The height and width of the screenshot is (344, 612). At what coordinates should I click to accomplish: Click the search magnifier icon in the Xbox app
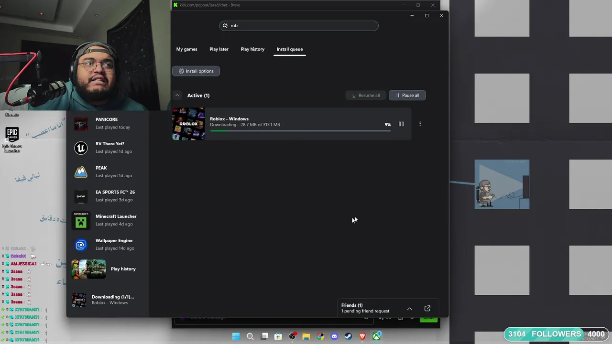(x=225, y=26)
